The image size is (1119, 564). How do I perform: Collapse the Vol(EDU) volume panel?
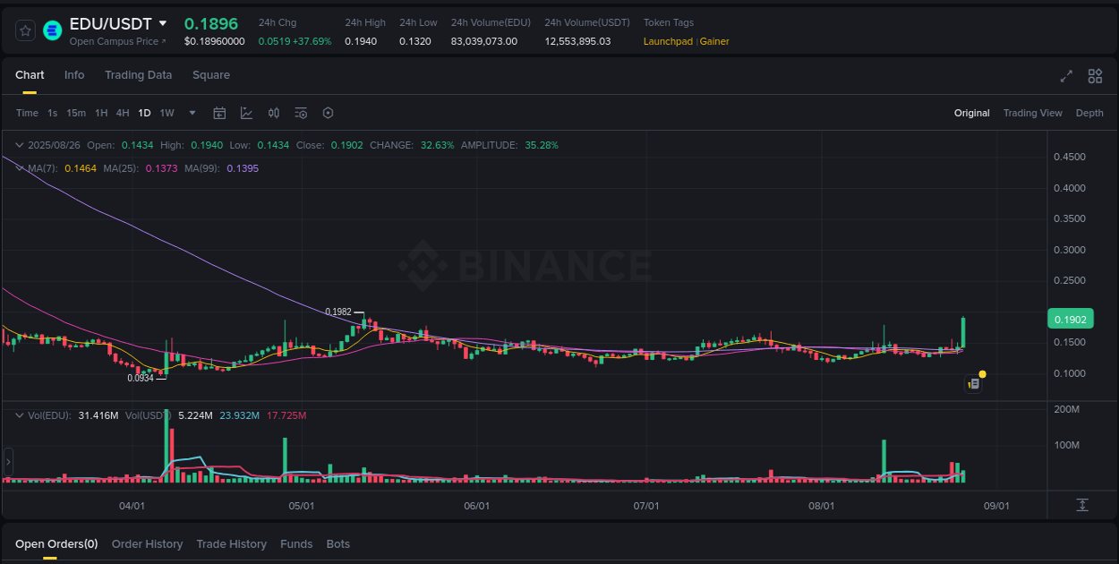(x=20, y=414)
